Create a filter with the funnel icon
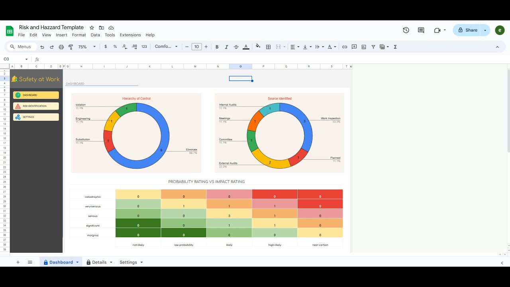510x287 pixels. (x=373, y=47)
